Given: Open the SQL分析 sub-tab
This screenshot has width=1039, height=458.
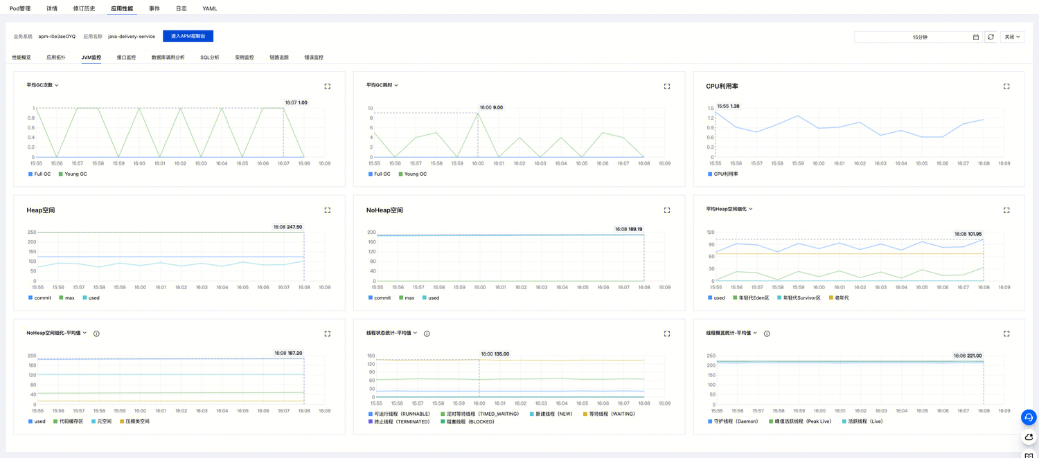Looking at the screenshot, I should 210,57.
